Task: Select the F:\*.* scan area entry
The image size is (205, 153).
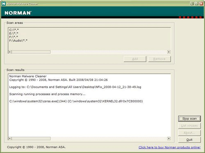Action: pos(14,37)
